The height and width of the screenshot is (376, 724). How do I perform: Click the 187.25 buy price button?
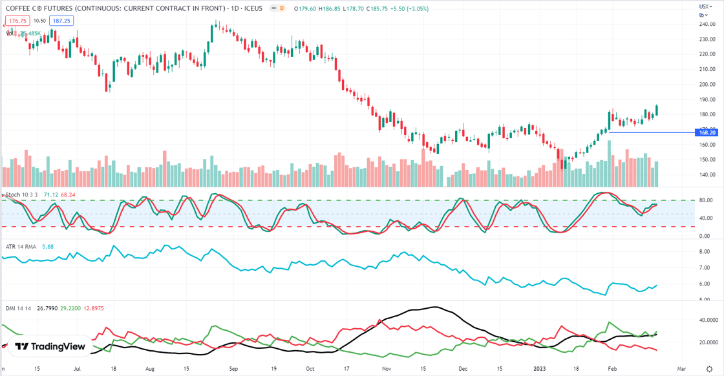click(61, 21)
